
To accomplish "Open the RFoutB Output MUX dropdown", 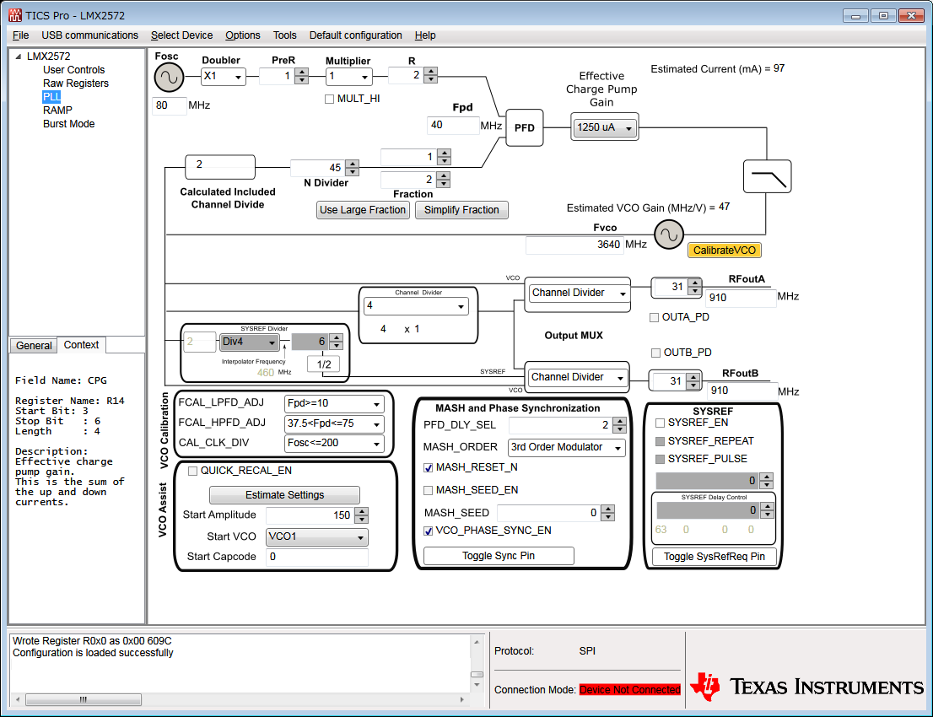I will point(577,377).
